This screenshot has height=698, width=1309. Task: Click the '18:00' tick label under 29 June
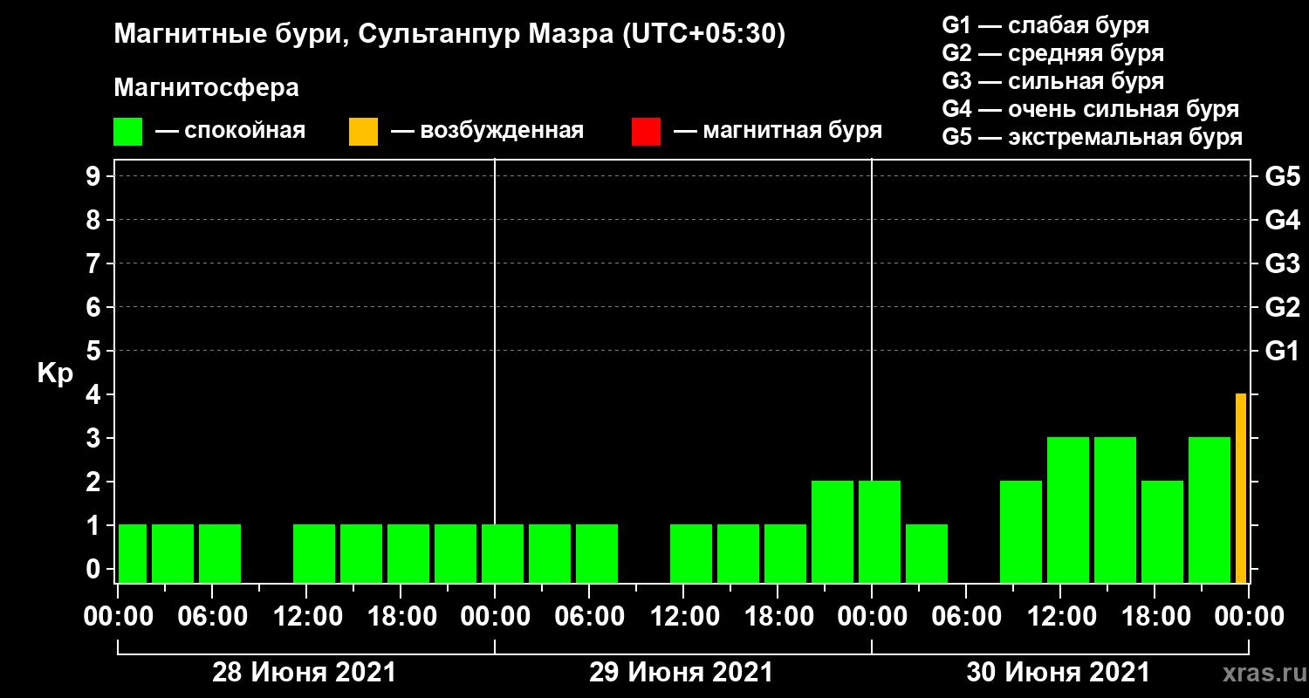tap(778, 616)
